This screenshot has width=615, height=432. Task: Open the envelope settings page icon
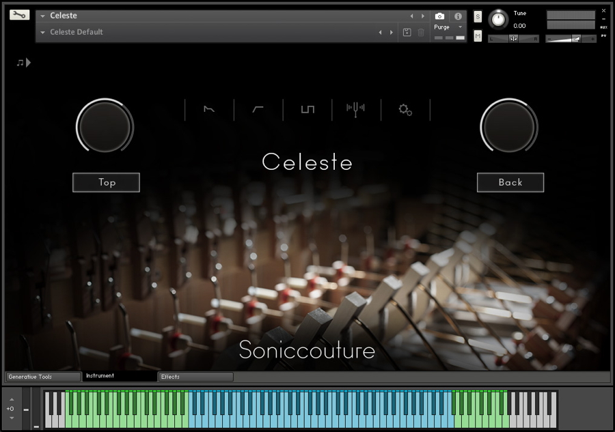pos(209,109)
